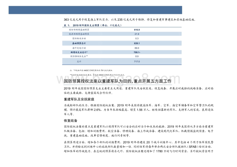Click table title '表 1: 2019 财年国防支出预算'
The image size is (237, 167).
(x=93, y=25)
